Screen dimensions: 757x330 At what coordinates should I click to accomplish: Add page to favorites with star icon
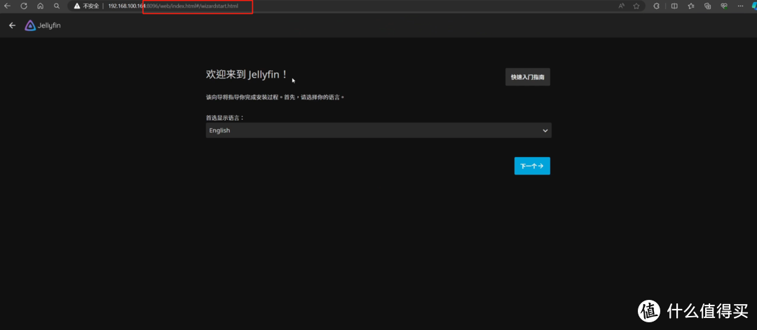636,6
